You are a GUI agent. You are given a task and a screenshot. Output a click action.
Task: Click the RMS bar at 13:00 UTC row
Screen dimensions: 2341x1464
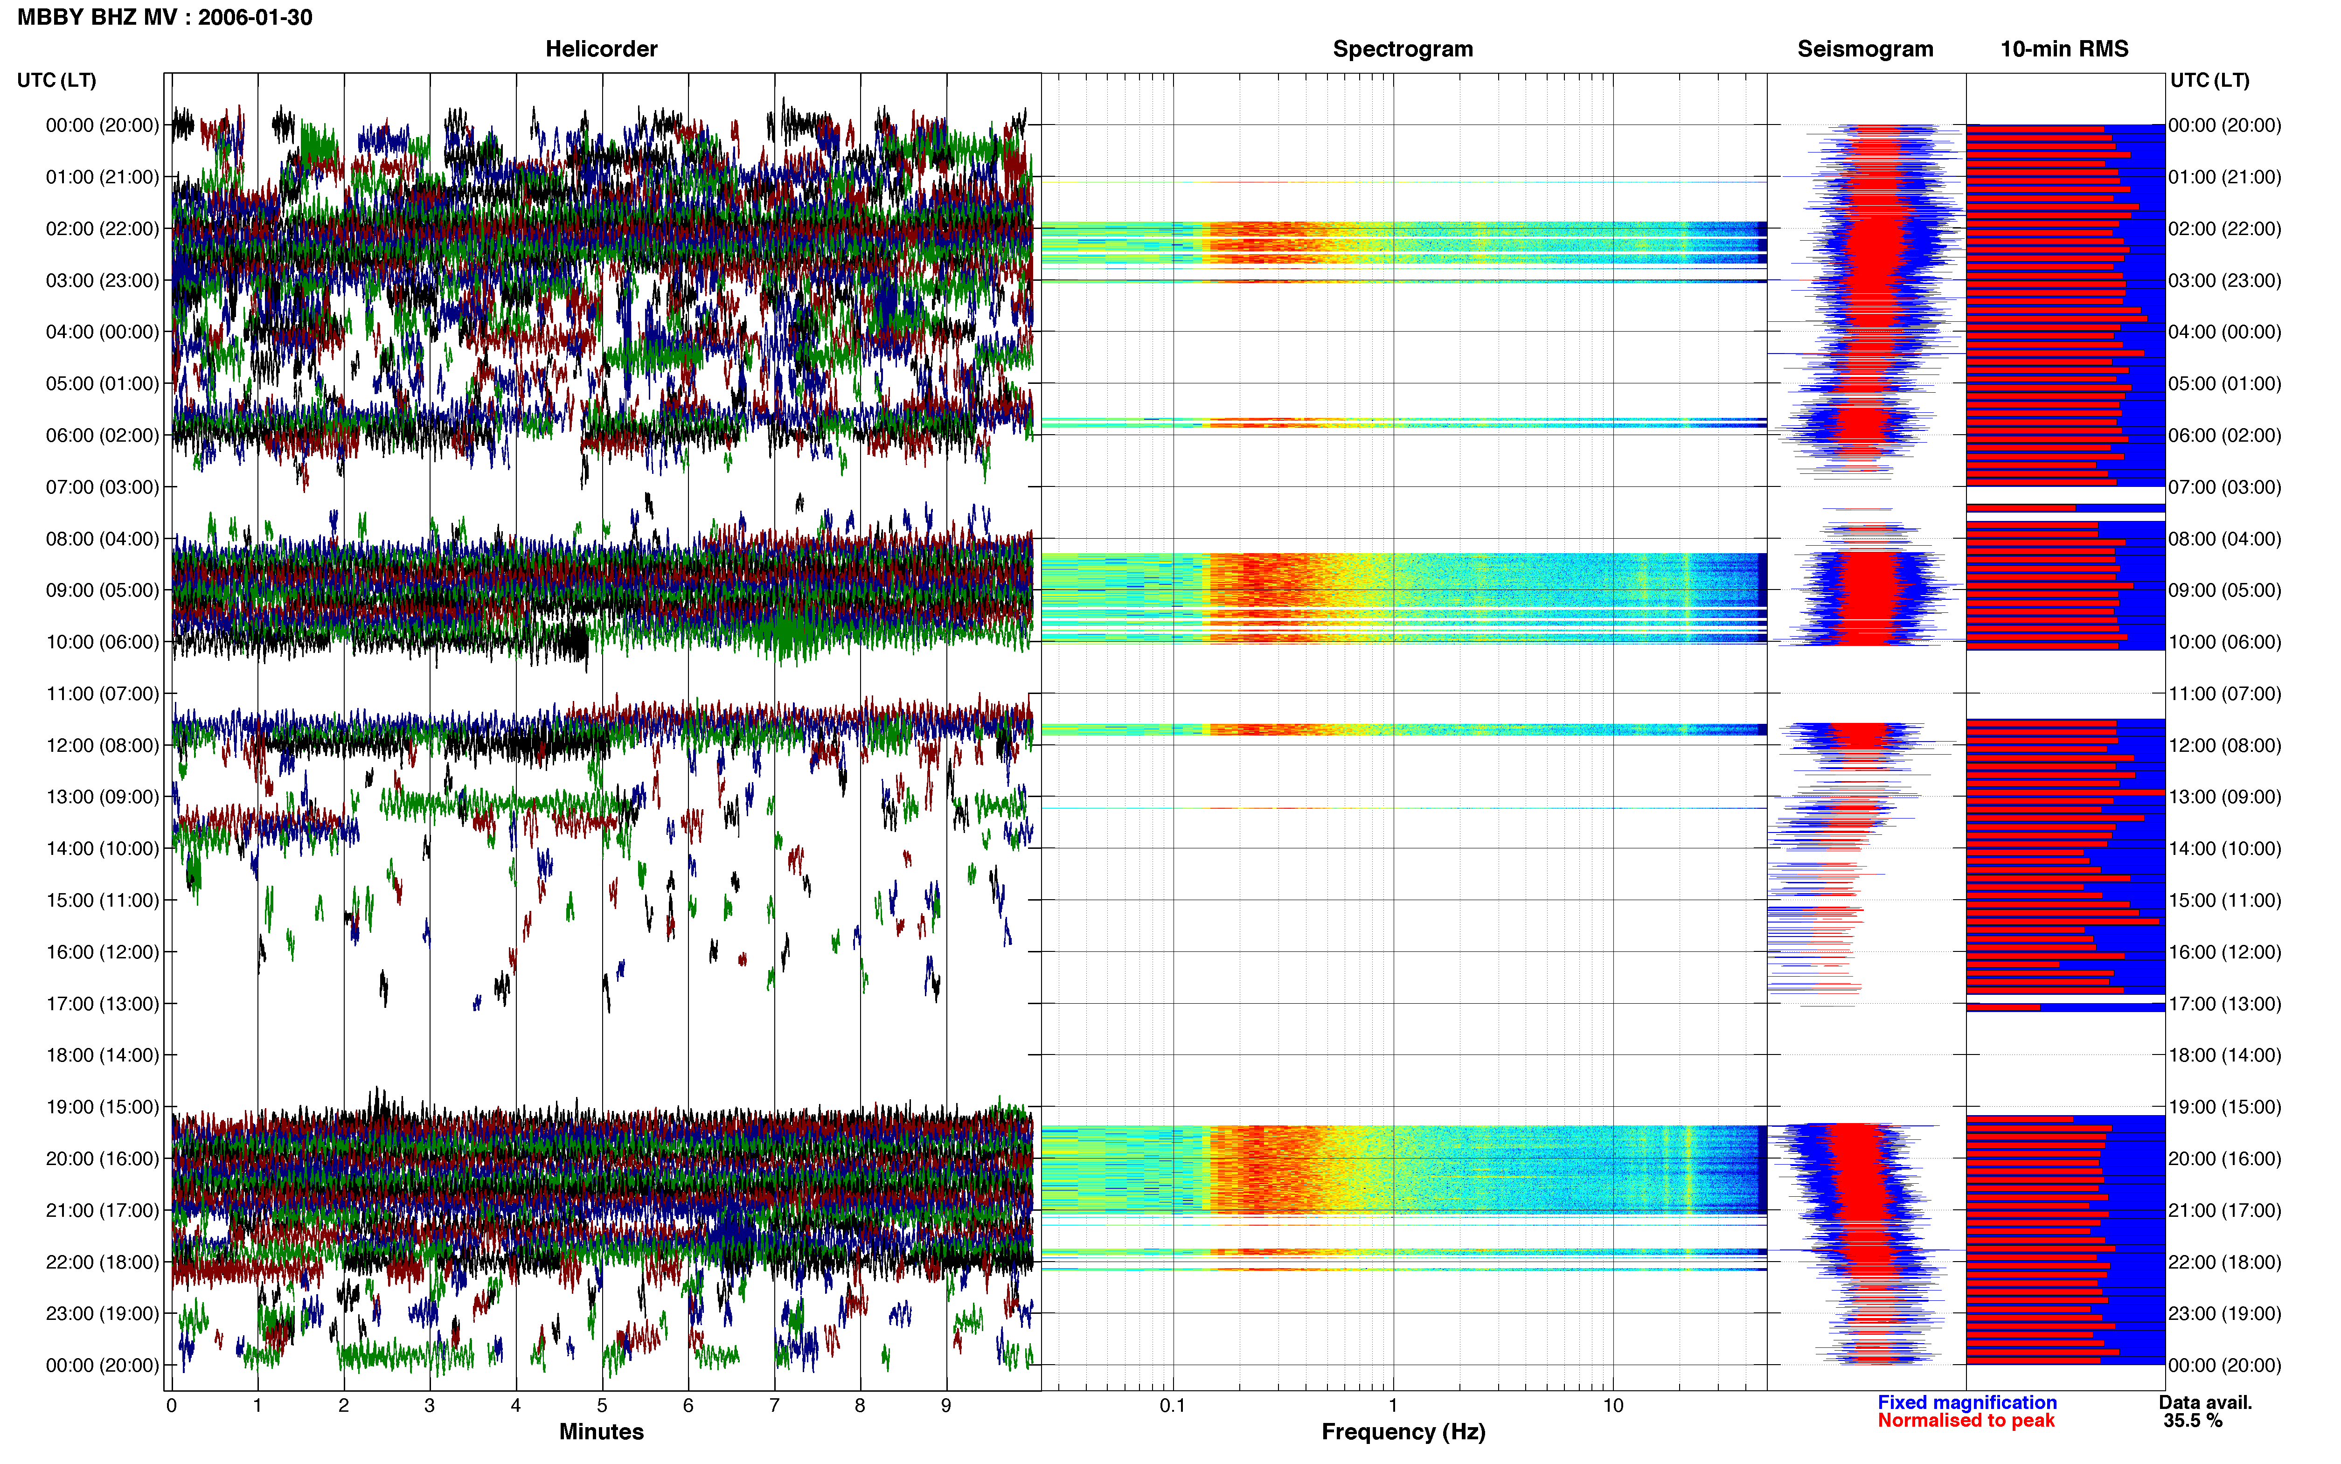tap(2065, 793)
